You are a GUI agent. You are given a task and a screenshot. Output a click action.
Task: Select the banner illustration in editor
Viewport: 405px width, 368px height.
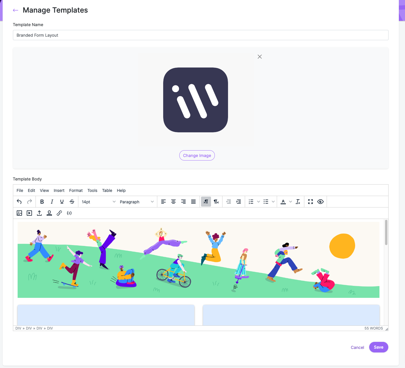pos(198,260)
